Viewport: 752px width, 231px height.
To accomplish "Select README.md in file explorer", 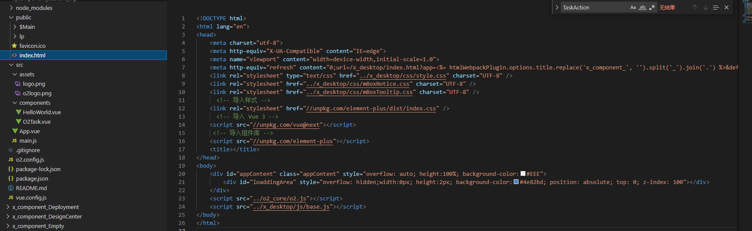I will [x=31, y=188].
